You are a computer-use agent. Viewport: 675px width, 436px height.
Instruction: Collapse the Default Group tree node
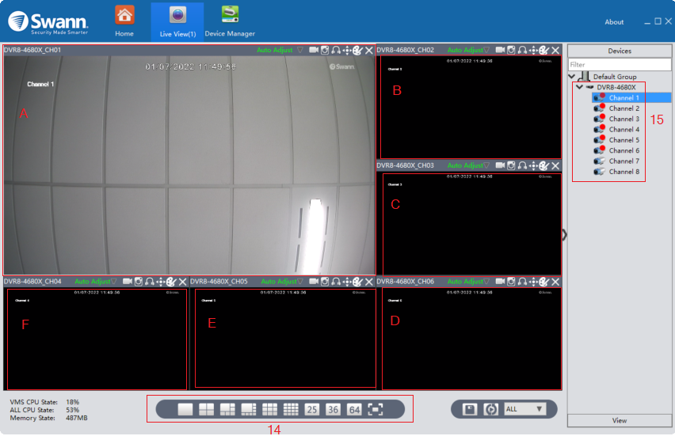click(x=572, y=77)
